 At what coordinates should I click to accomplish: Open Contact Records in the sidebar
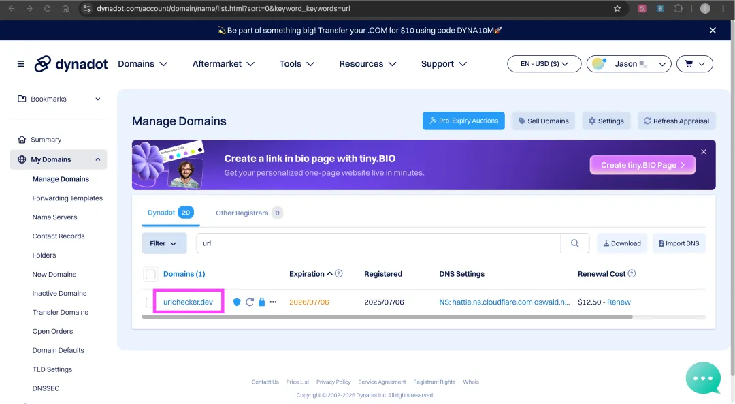coord(59,236)
